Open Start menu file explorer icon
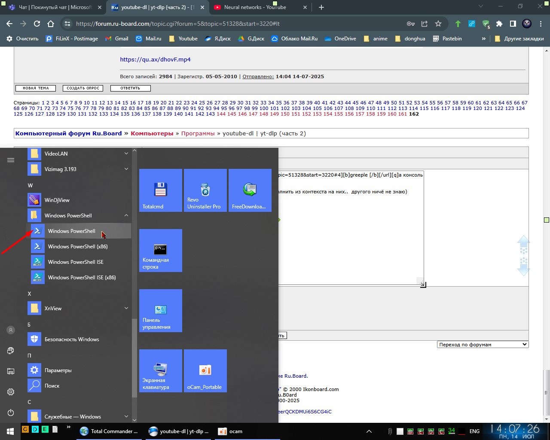The image size is (550, 440). click(11, 371)
